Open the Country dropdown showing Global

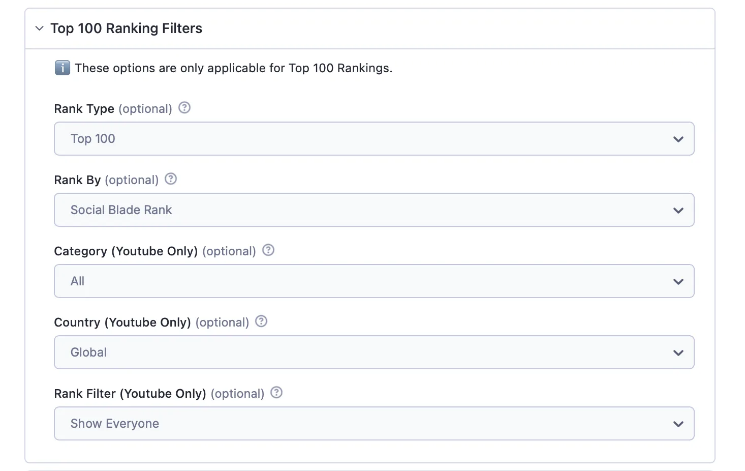[374, 352]
